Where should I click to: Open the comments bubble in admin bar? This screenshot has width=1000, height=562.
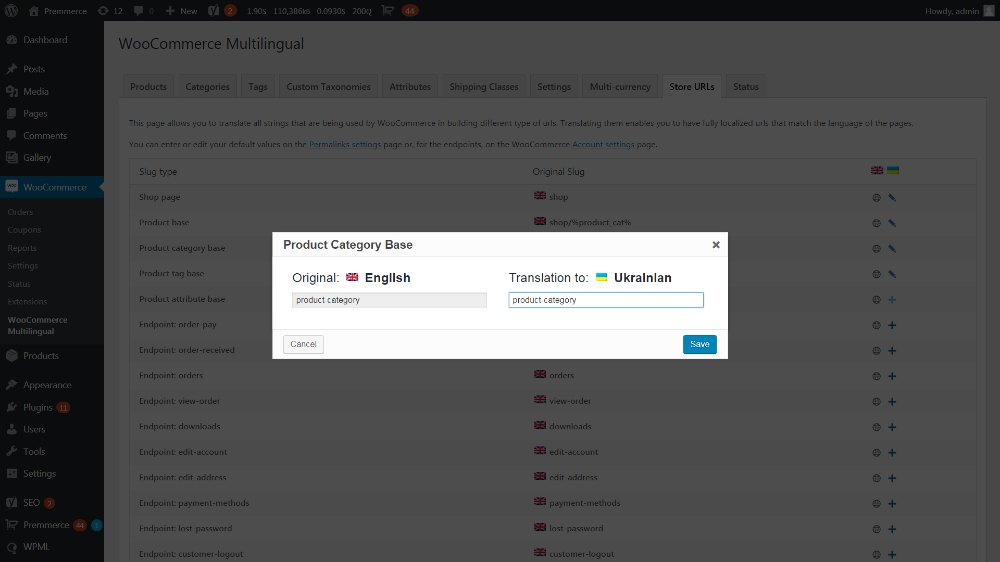tap(144, 11)
